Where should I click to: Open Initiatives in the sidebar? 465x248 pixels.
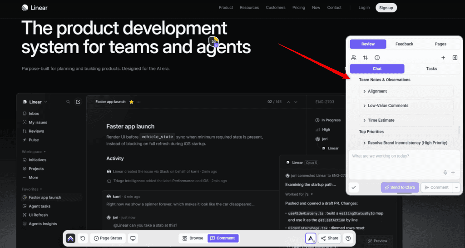tap(35, 160)
